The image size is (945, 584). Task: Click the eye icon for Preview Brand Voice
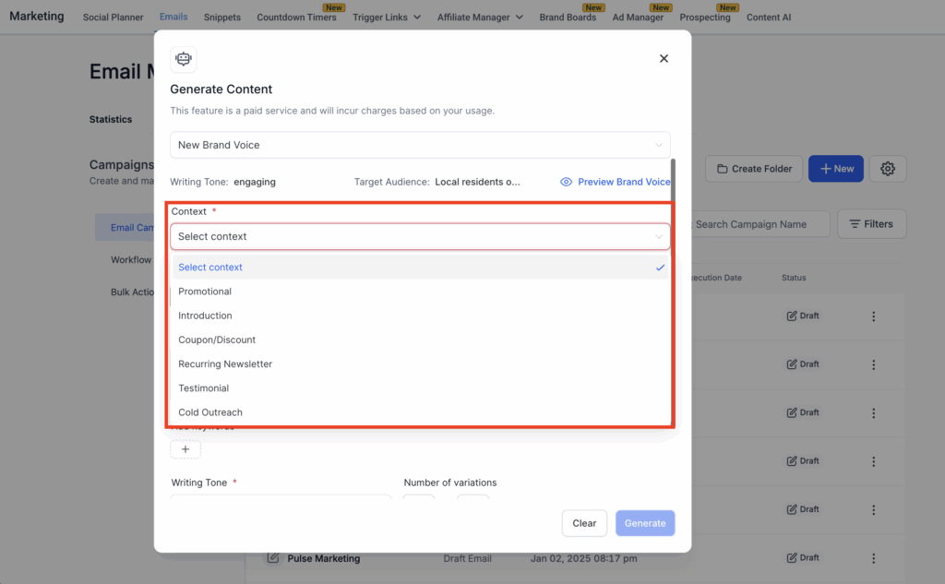click(x=567, y=182)
